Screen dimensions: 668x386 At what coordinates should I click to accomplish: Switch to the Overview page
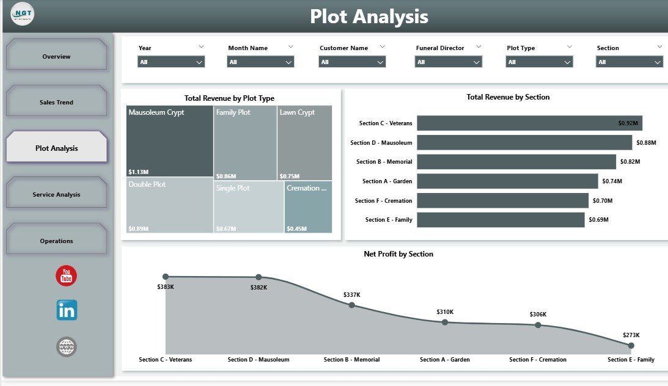click(x=56, y=56)
